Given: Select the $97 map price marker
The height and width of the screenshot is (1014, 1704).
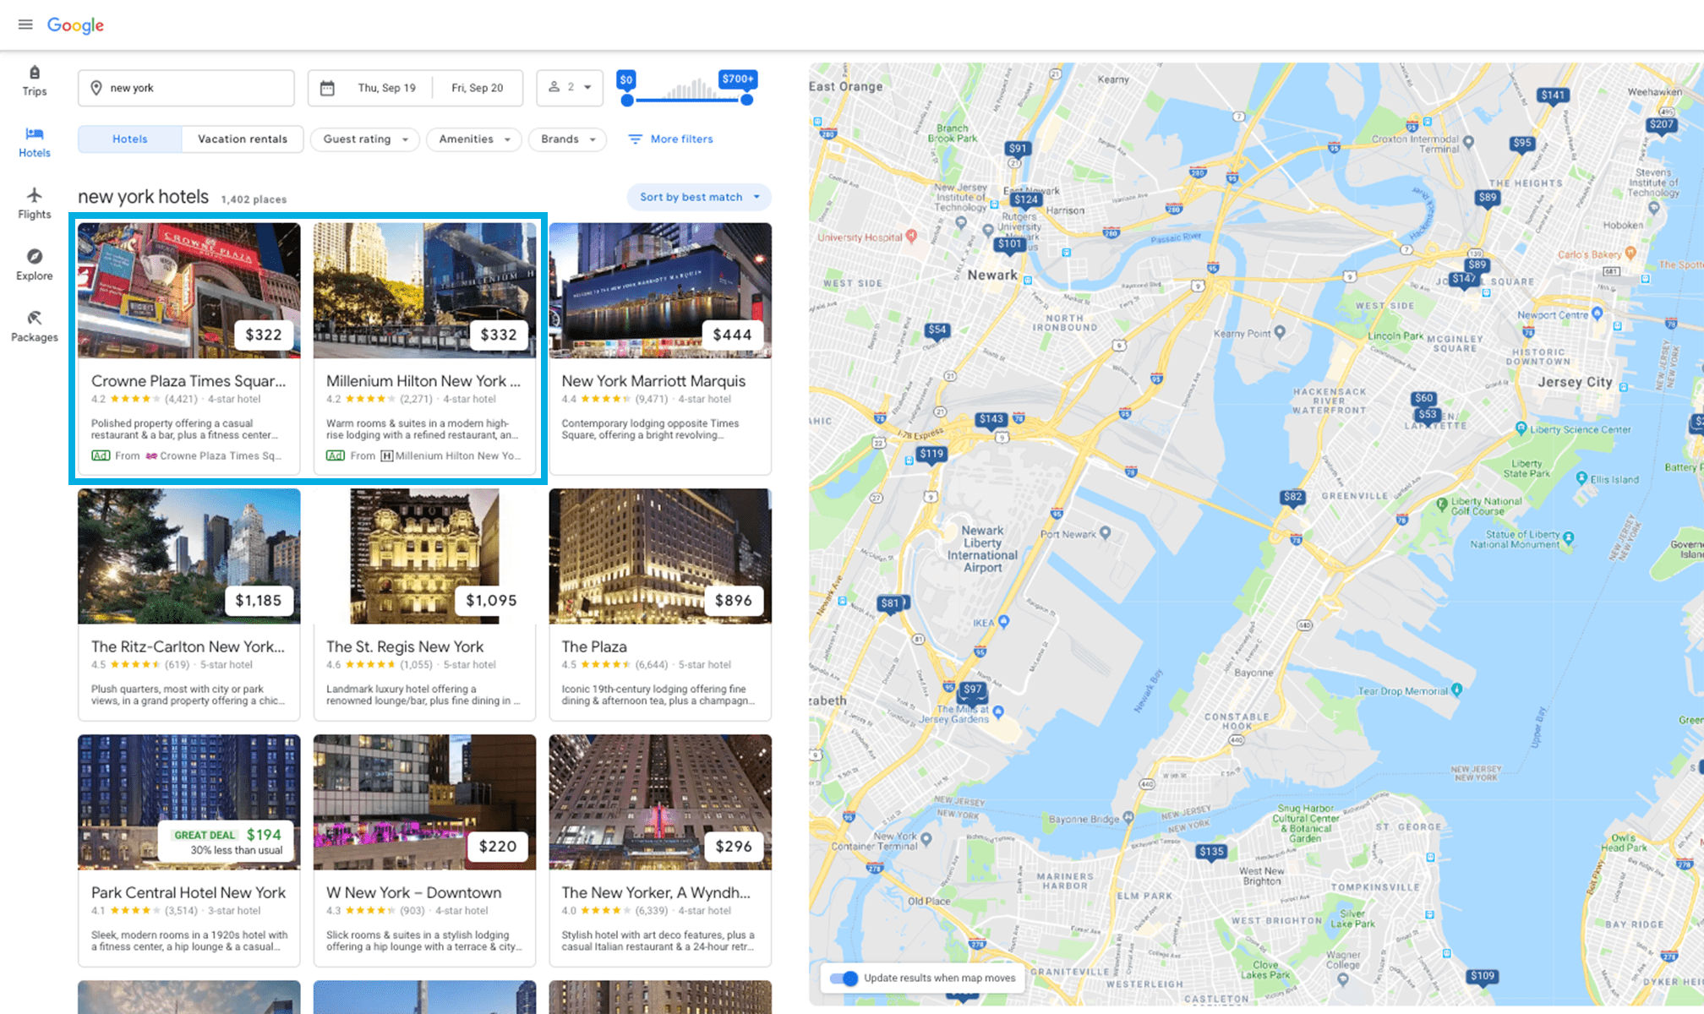Looking at the screenshot, I should [x=973, y=690].
